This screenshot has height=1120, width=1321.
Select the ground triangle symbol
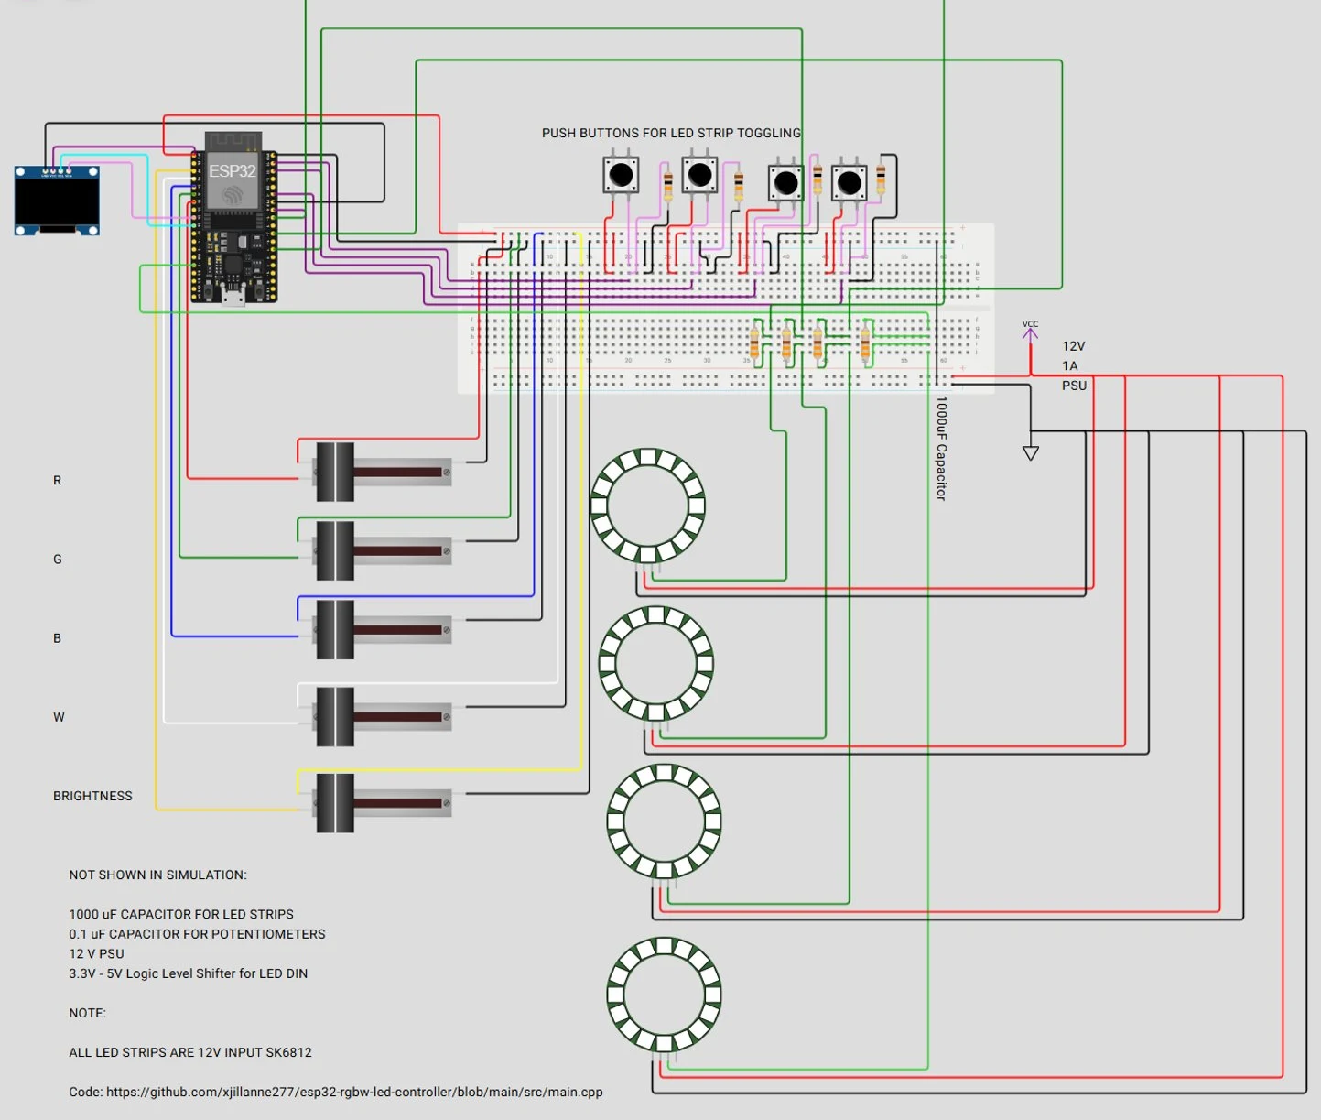tap(1031, 452)
